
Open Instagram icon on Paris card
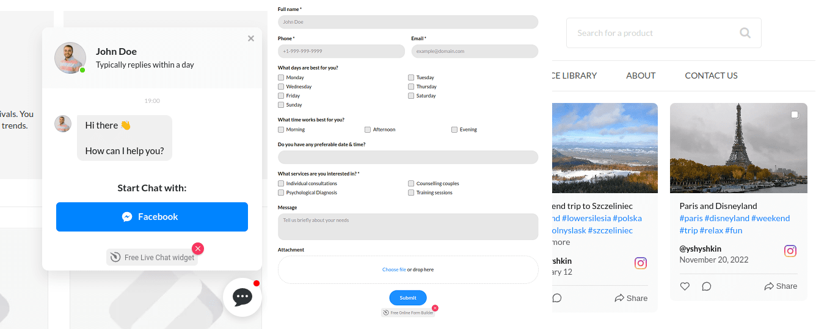coord(790,251)
